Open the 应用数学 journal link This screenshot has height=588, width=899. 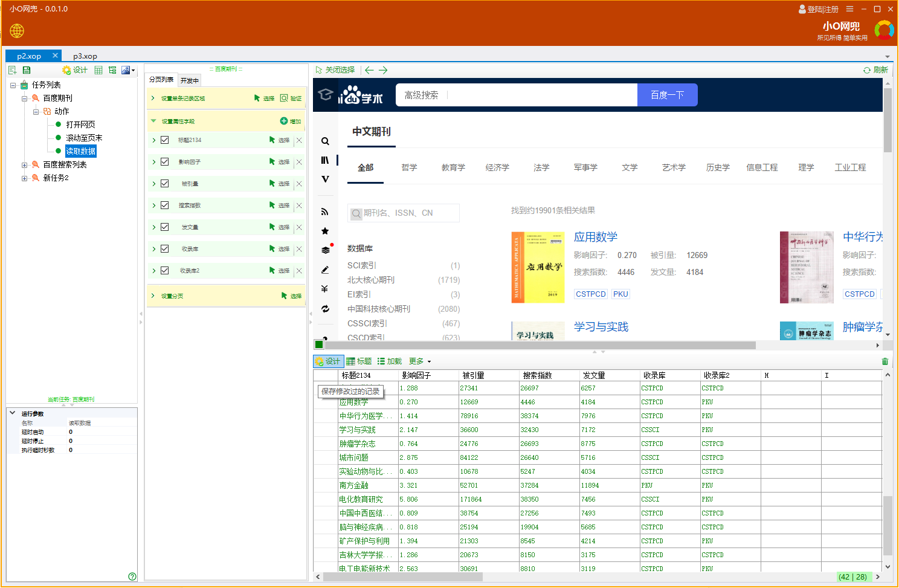[x=596, y=237]
